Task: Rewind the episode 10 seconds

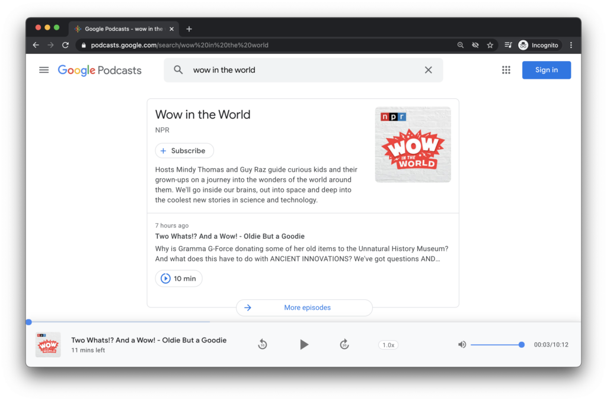Action: (x=262, y=344)
